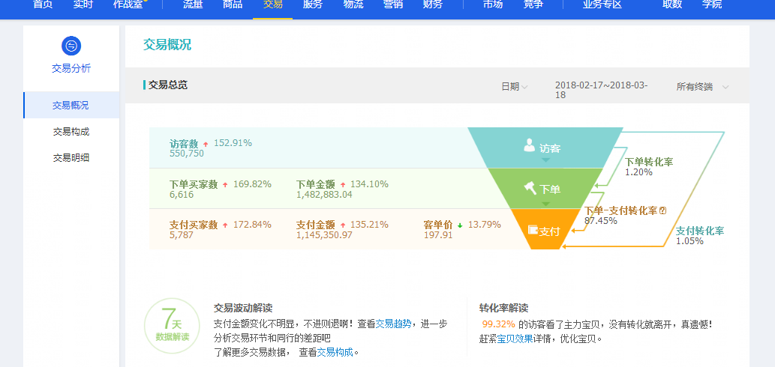Click the 交易概况 page title
This screenshot has height=367, width=775.
[167, 44]
